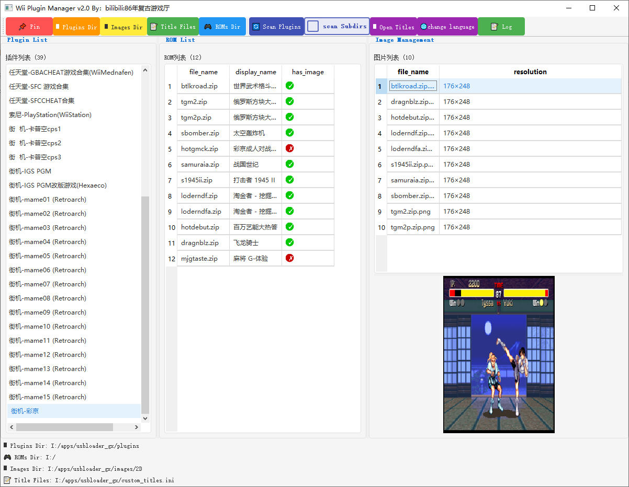Viewport: 629px width, 487px height.
Task: Open the green Log button
Action: [501, 27]
